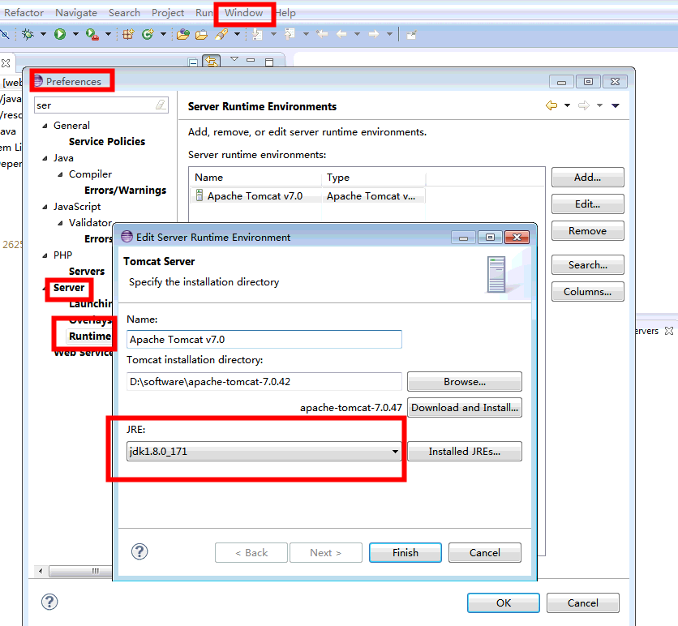The height and width of the screenshot is (626, 678).
Task: Click Browse... for Tomcat installation directory
Action: coord(465,381)
